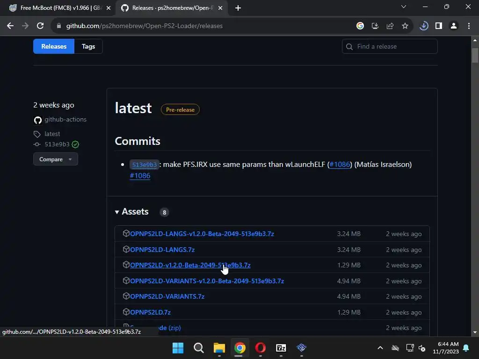The height and width of the screenshot is (359, 479).
Task: Open 7-Zip from the taskbar
Action: 281,348
